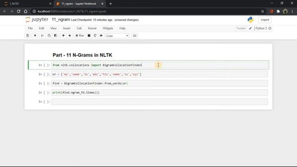Click into the wr word list cell
The image size is (297, 167).
point(160,74)
